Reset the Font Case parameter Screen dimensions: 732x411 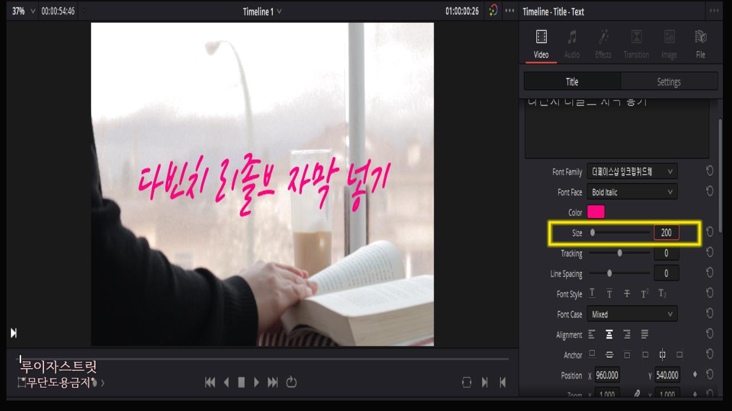tap(709, 313)
